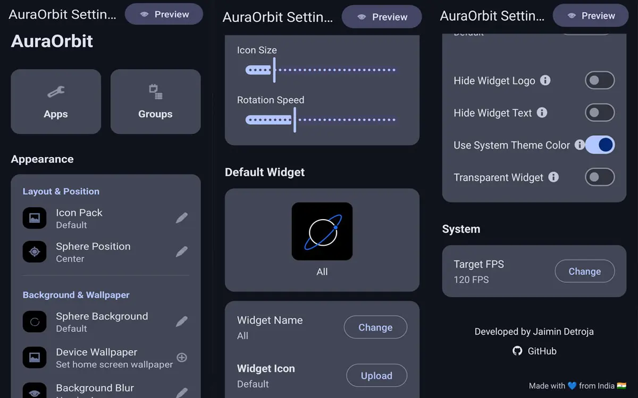Open the GitHub link
Image resolution: width=638 pixels, height=398 pixels.
coord(534,351)
